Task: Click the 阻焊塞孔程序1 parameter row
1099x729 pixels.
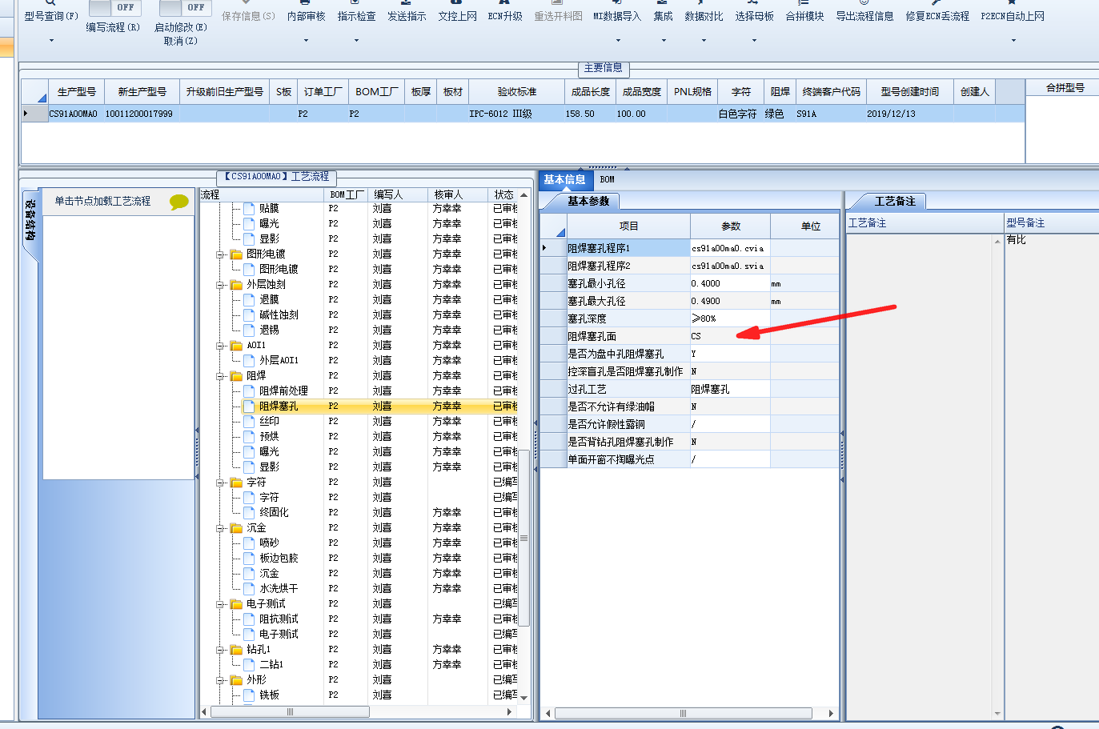Action: point(690,248)
